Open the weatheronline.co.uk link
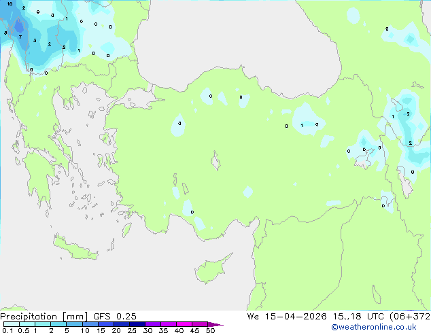This screenshot has height=333, width=431. pos(374,327)
